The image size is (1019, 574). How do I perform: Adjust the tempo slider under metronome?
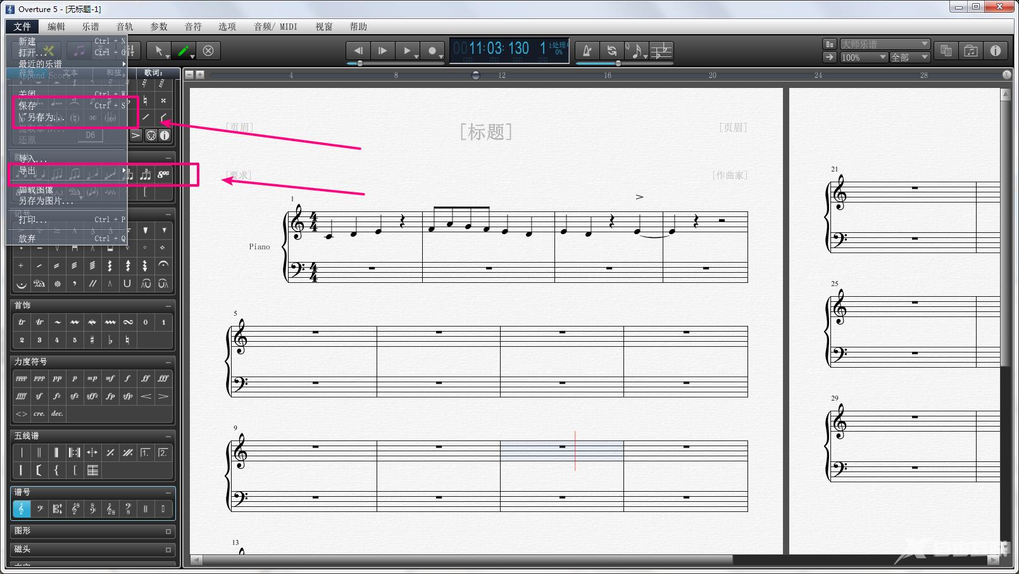(618, 63)
